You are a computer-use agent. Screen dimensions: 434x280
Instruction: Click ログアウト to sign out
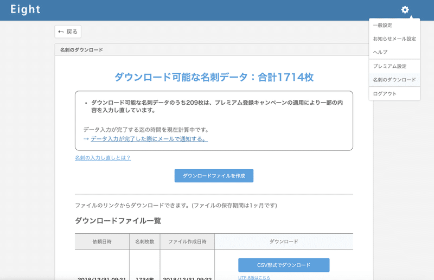tap(394, 94)
